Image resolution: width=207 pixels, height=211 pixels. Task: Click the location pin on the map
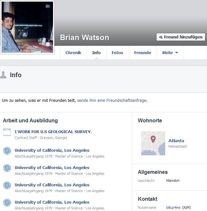tap(153, 139)
